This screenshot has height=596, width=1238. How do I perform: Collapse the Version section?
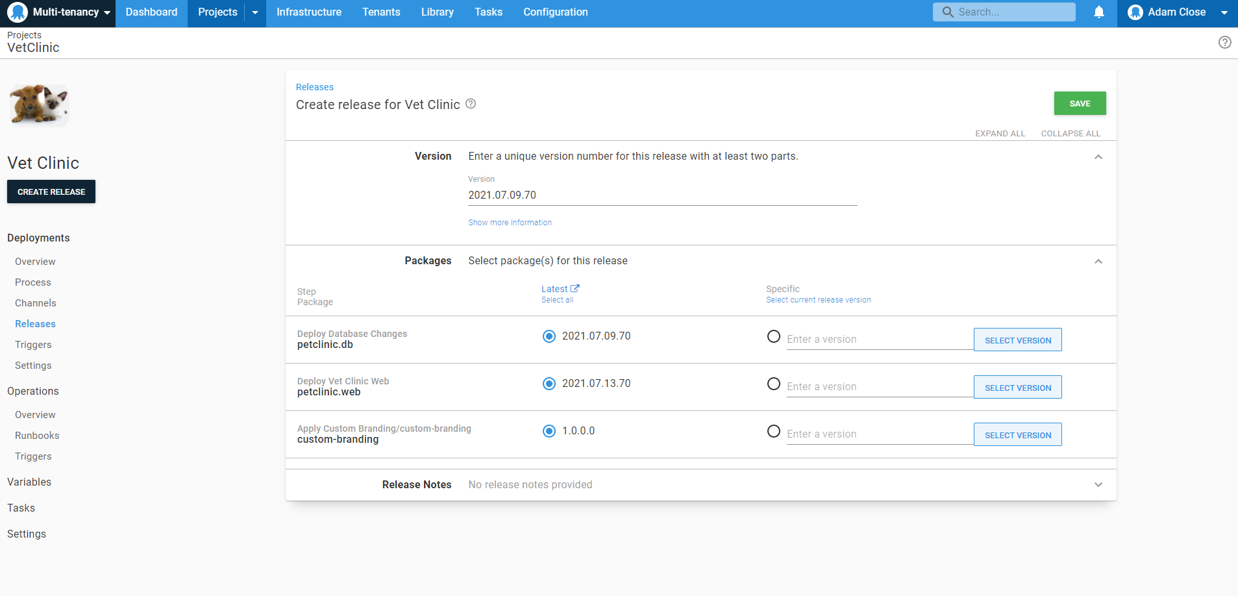coord(1098,157)
